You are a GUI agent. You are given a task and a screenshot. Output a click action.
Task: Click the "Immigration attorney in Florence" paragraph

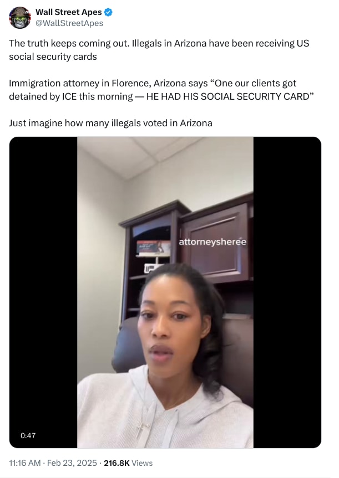coord(161,90)
